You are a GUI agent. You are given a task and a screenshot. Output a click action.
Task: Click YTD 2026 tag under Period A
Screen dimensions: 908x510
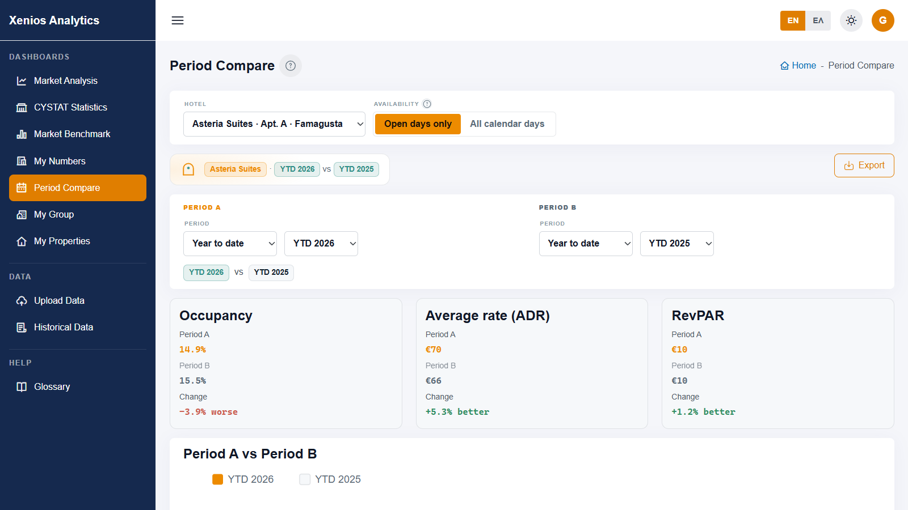pyautogui.click(x=207, y=273)
